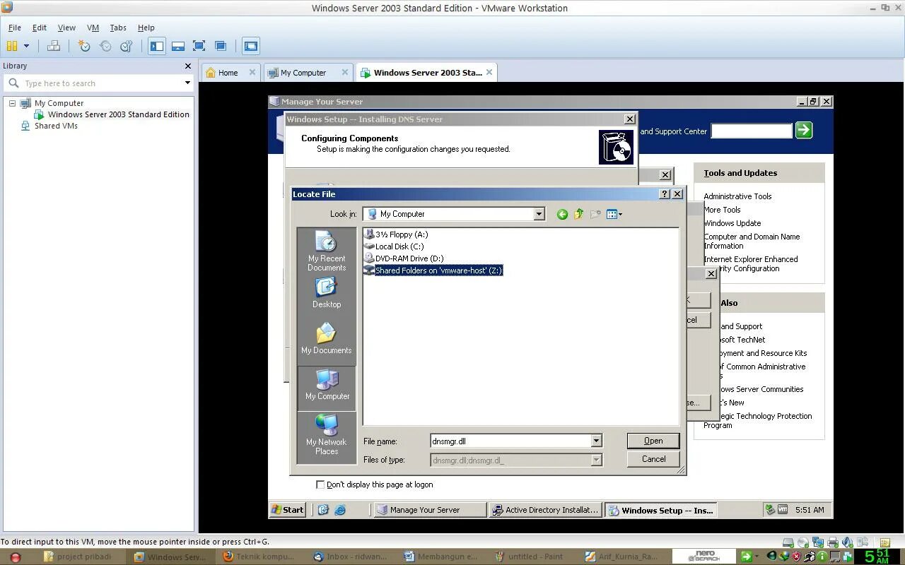The image size is (905, 565).
Task: Open the View menu
Action: 66,28
